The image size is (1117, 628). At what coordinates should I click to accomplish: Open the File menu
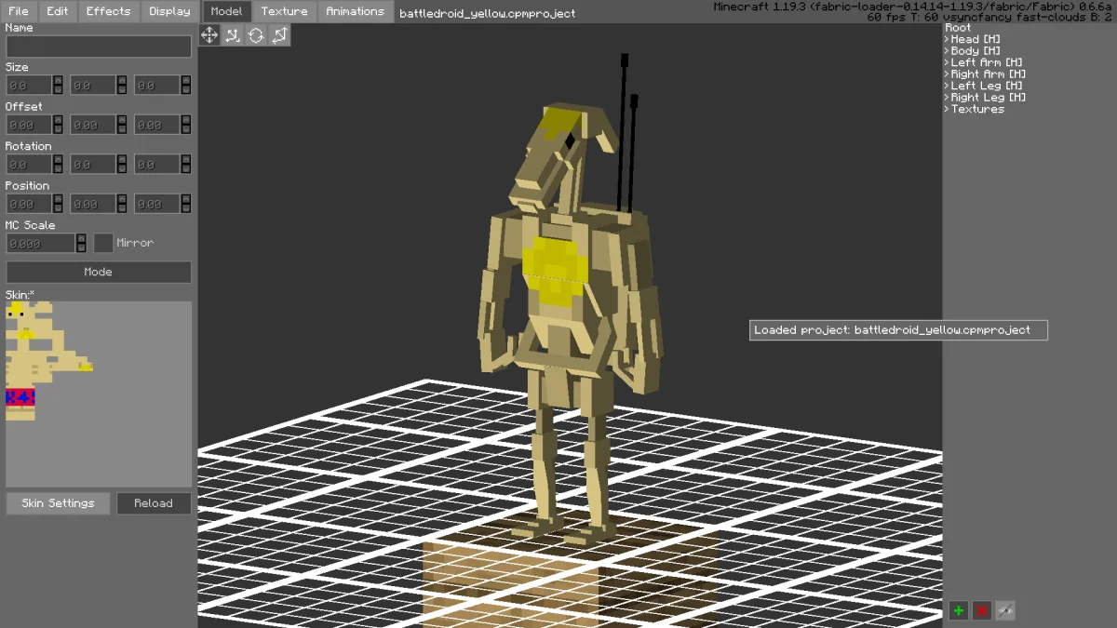[x=19, y=11]
